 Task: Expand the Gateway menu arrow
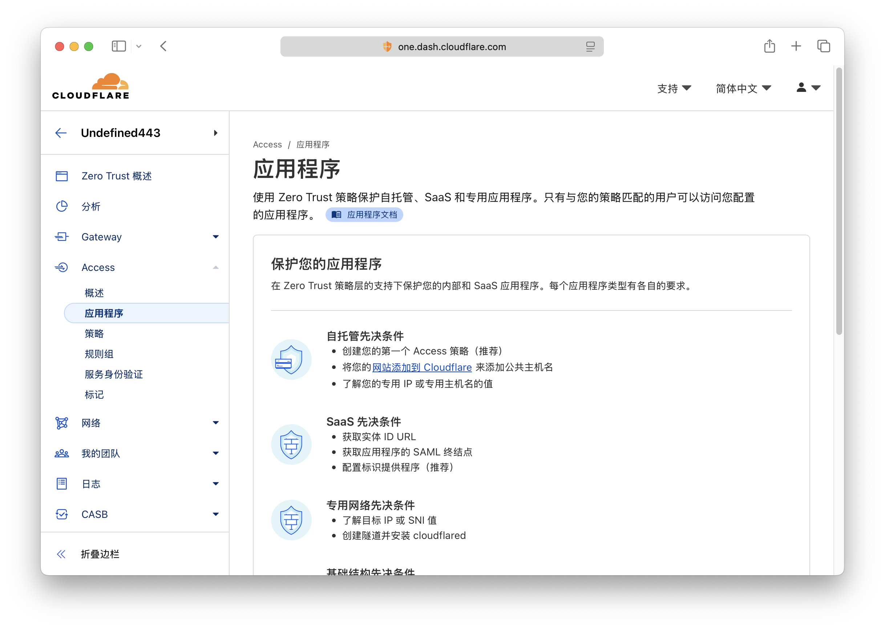(x=216, y=237)
